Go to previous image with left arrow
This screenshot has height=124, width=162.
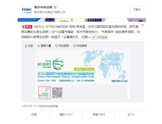pyautogui.click(x=36, y=93)
